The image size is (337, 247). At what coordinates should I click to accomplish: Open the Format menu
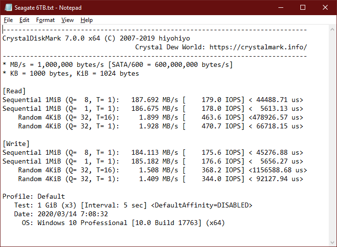(x=45, y=20)
